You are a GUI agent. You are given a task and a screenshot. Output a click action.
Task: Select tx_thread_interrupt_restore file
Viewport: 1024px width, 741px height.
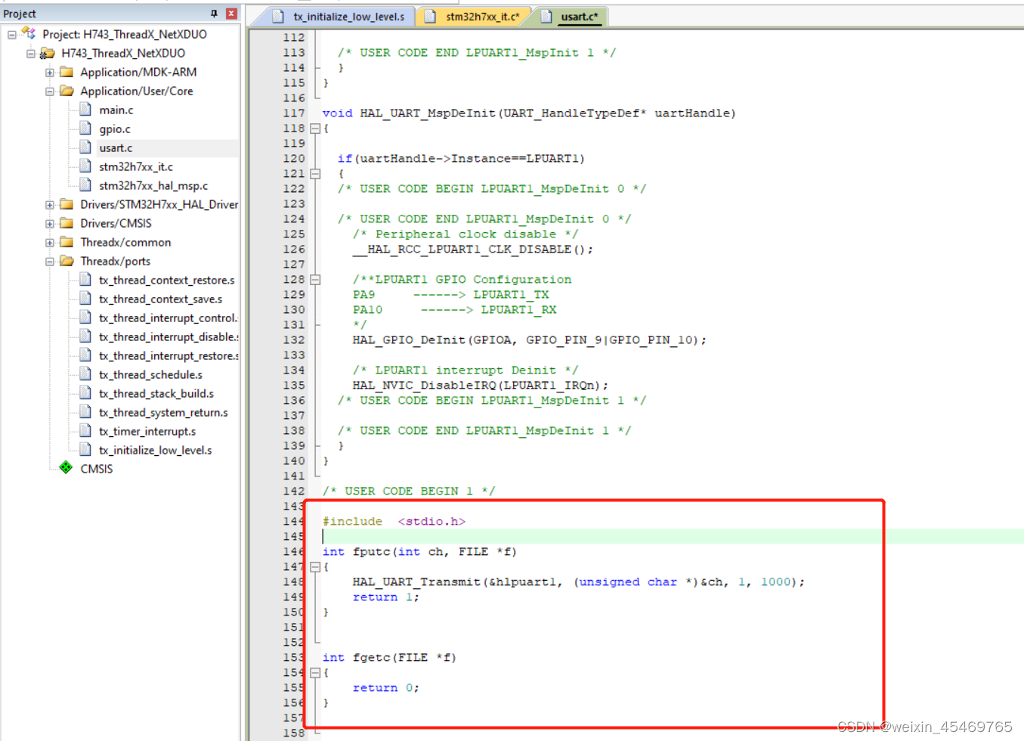[169, 356]
